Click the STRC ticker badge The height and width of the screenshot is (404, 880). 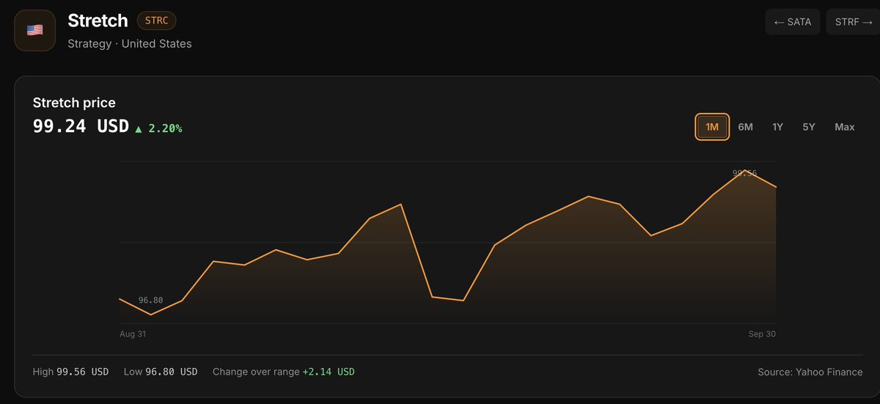(157, 21)
